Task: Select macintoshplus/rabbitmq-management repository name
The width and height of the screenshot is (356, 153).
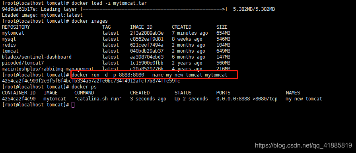Action: (48, 69)
